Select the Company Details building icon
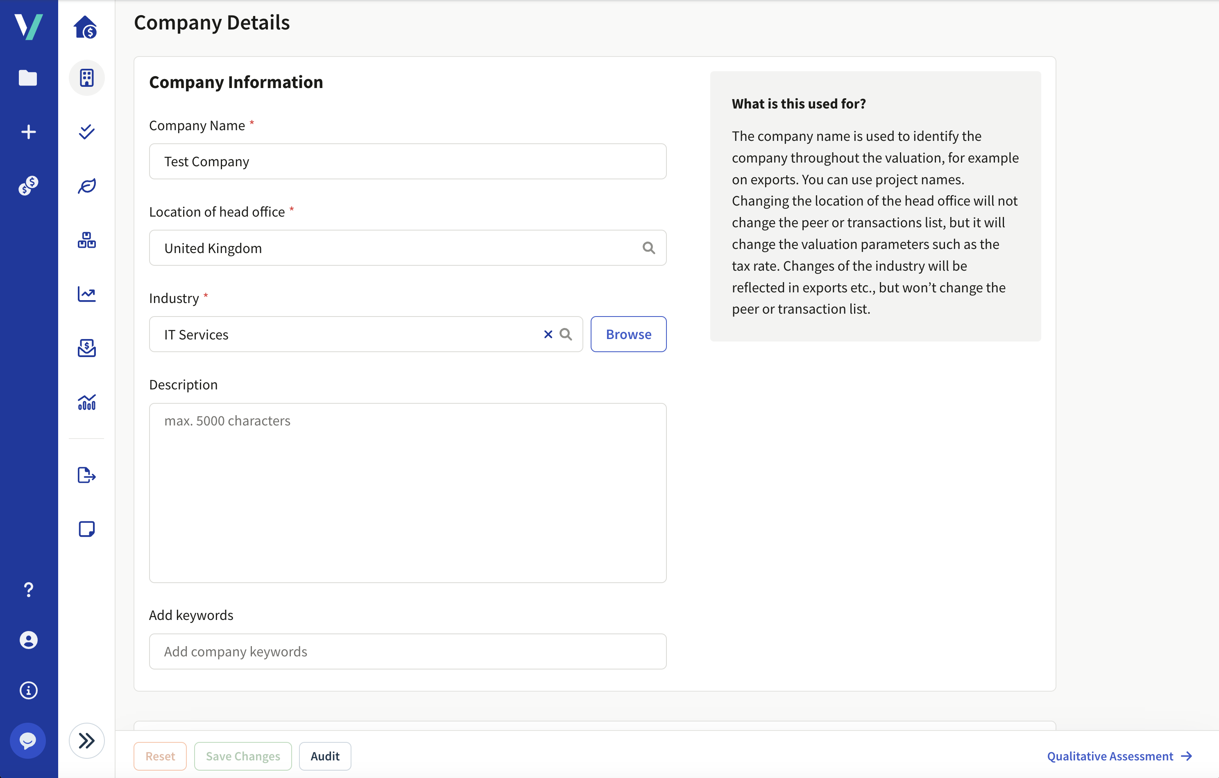Image resolution: width=1219 pixels, height=778 pixels. point(86,78)
